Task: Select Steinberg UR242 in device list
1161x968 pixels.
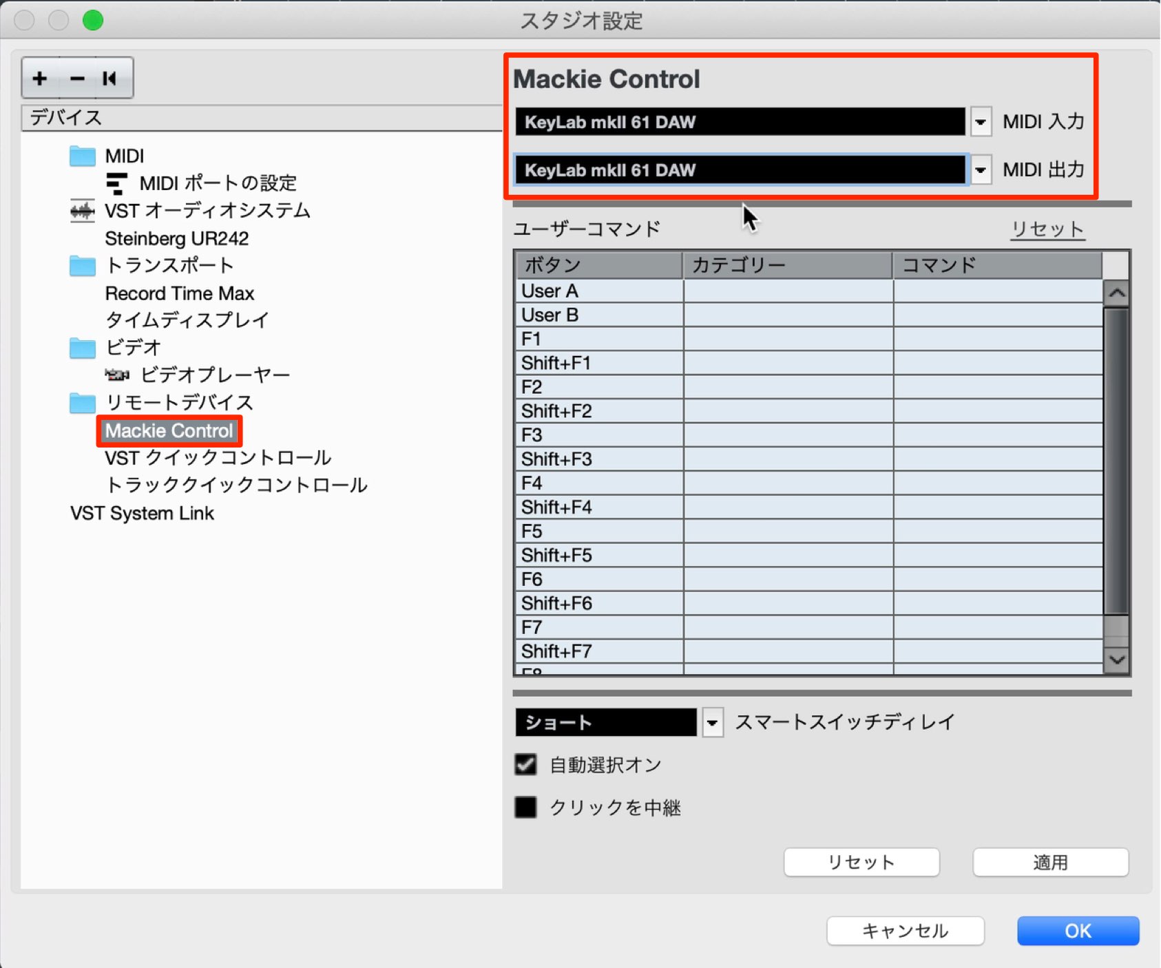Action: point(177,238)
